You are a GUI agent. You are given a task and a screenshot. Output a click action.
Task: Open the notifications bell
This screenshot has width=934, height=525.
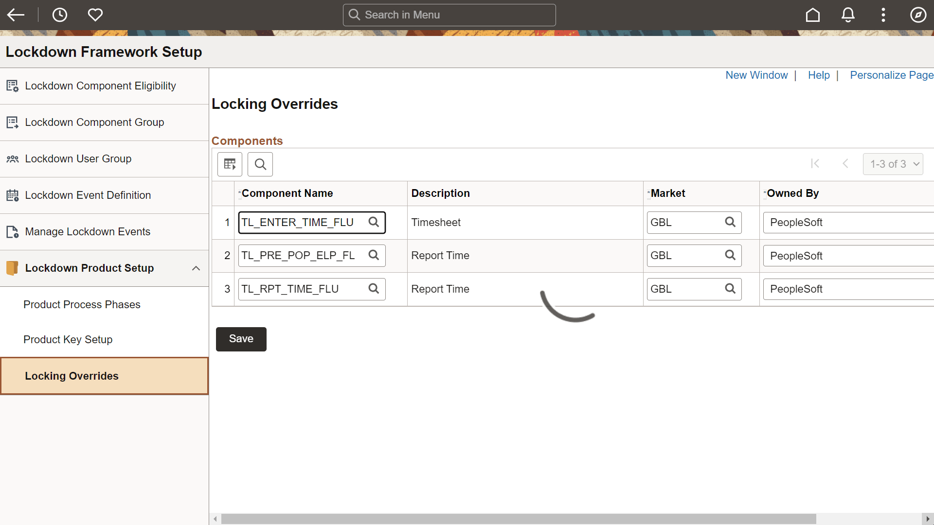click(x=847, y=15)
